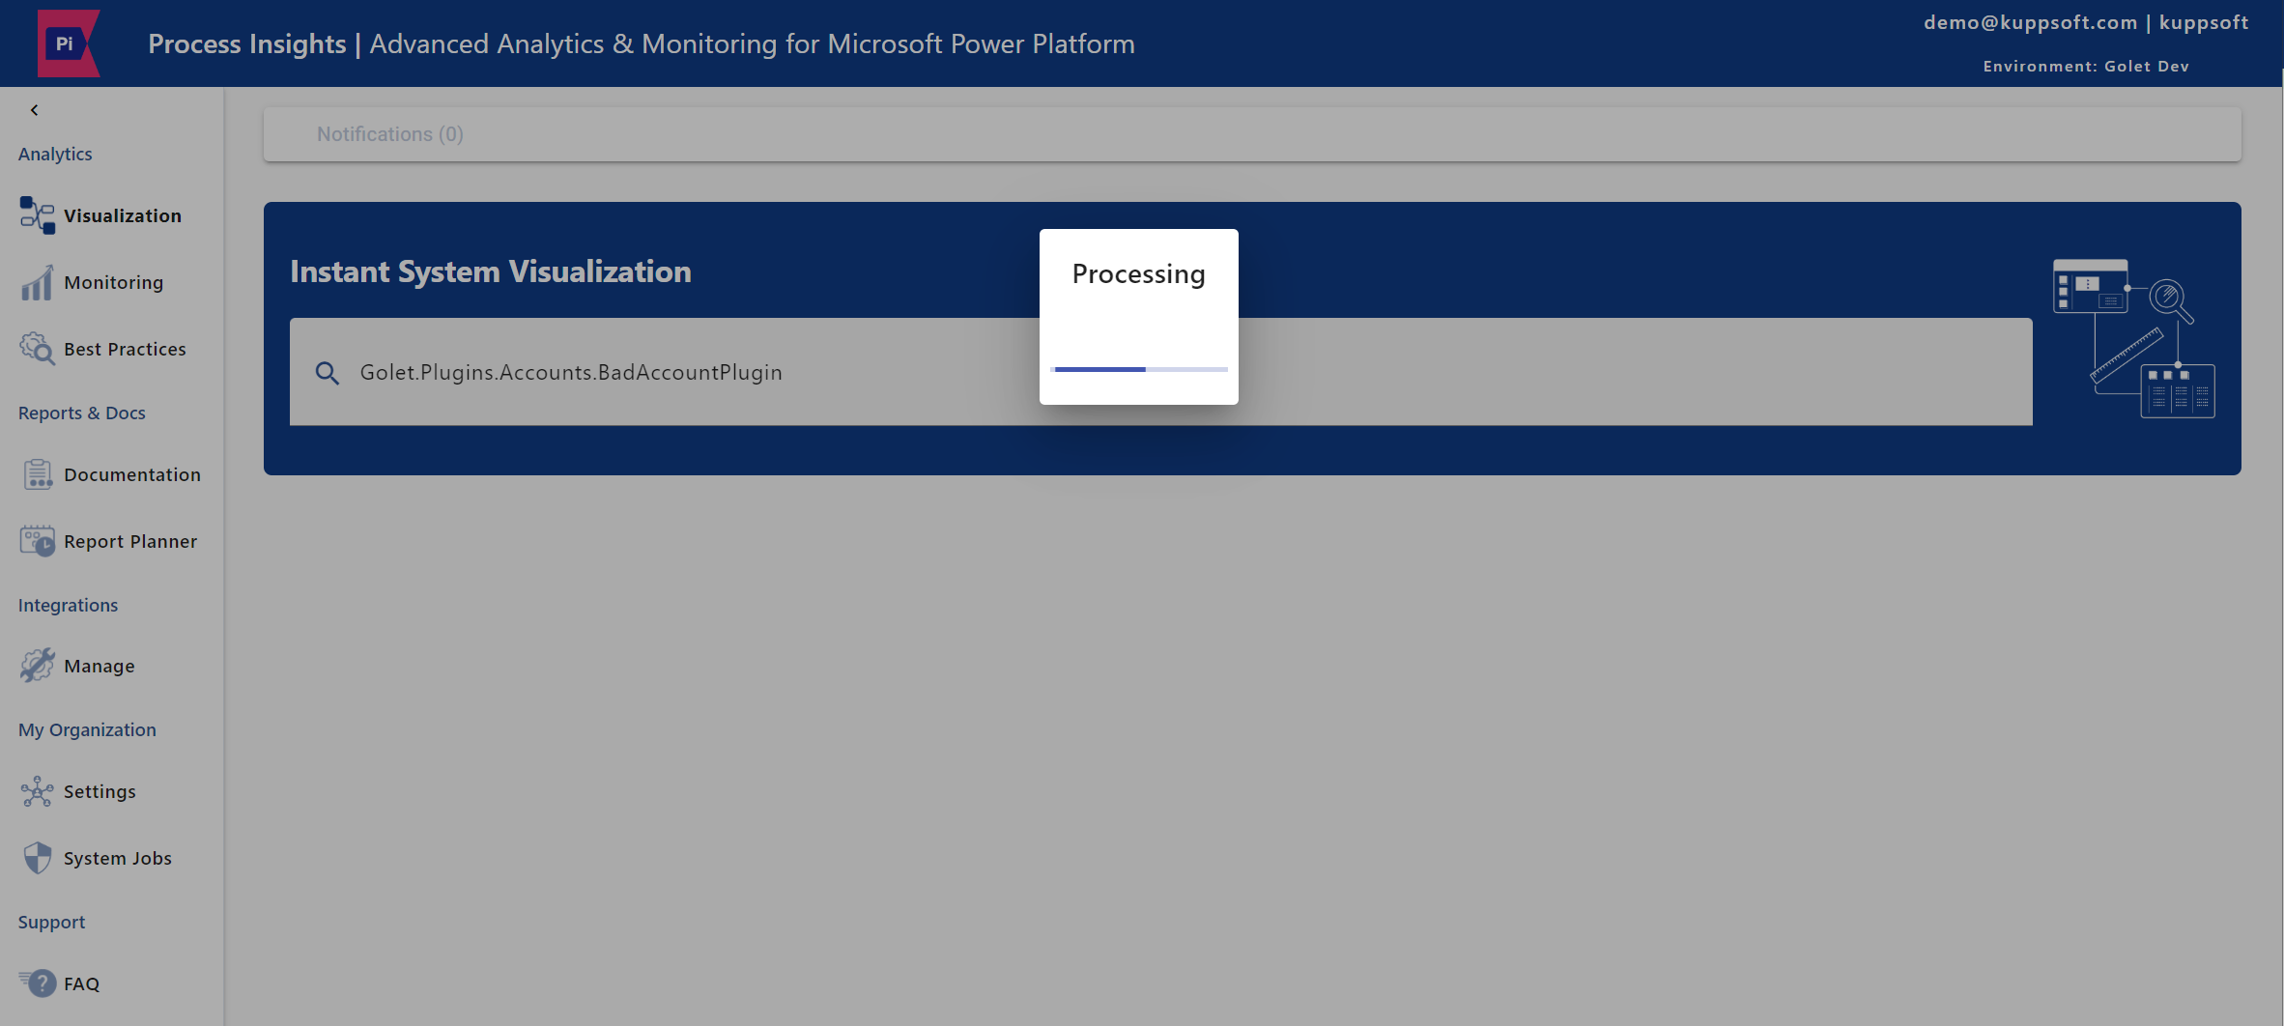
Task: Click the Process Insights Pi logo
Action: [68, 43]
